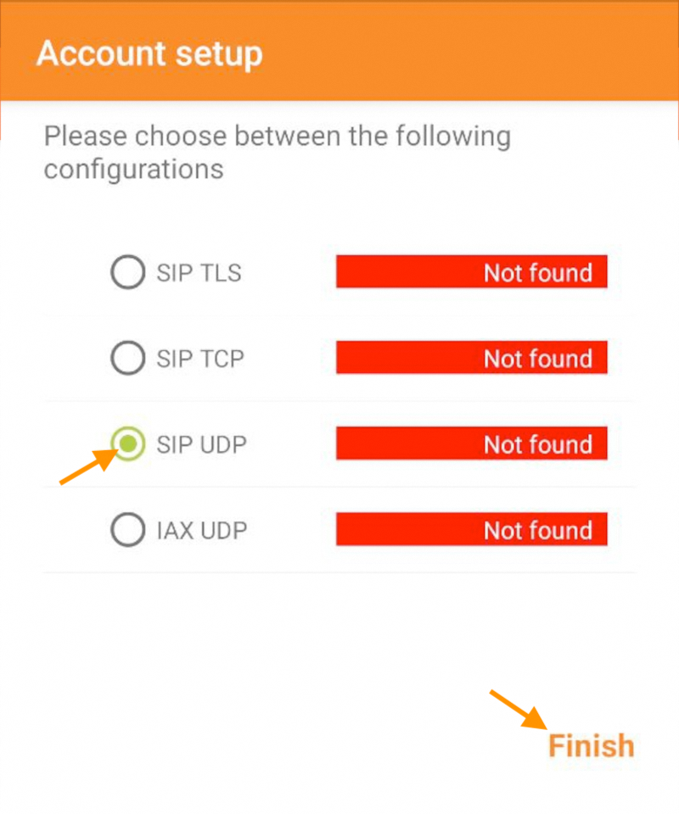
Task: Click the SIP TLS text label
Action: point(199,273)
